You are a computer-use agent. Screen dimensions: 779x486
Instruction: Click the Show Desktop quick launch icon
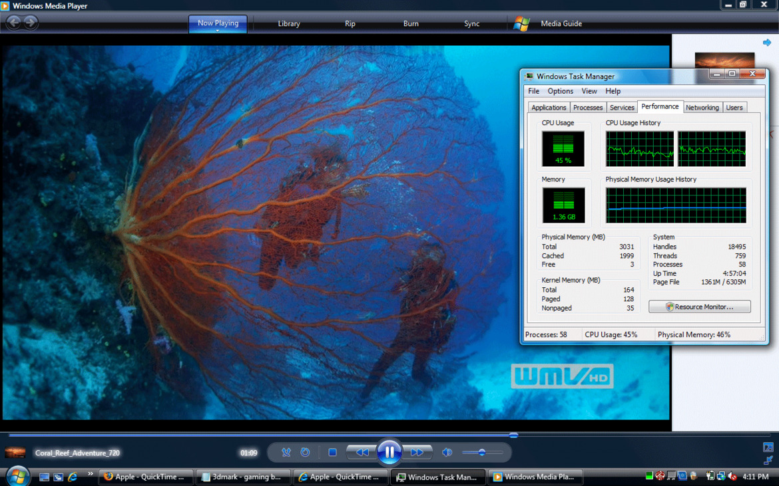coord(44,477)
